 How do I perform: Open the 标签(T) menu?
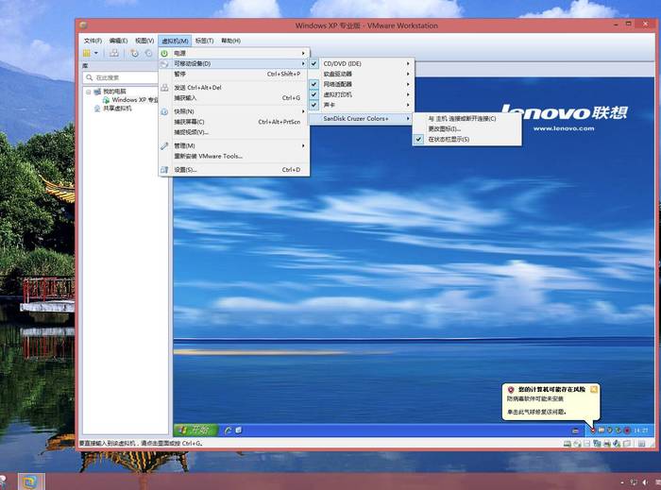(205, 41)
